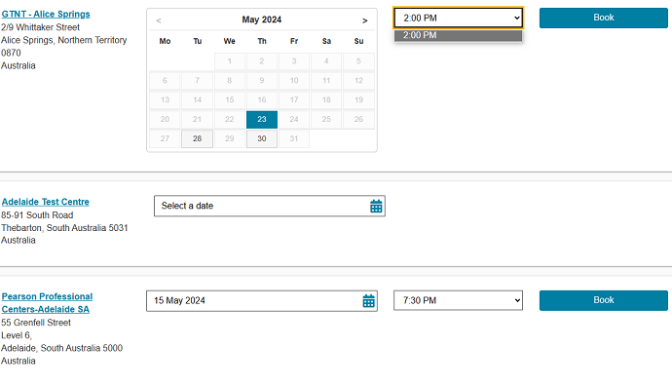This screenshot has height=385, width=672.
Task: Go to next month arrow
Action: click(364, 20)
